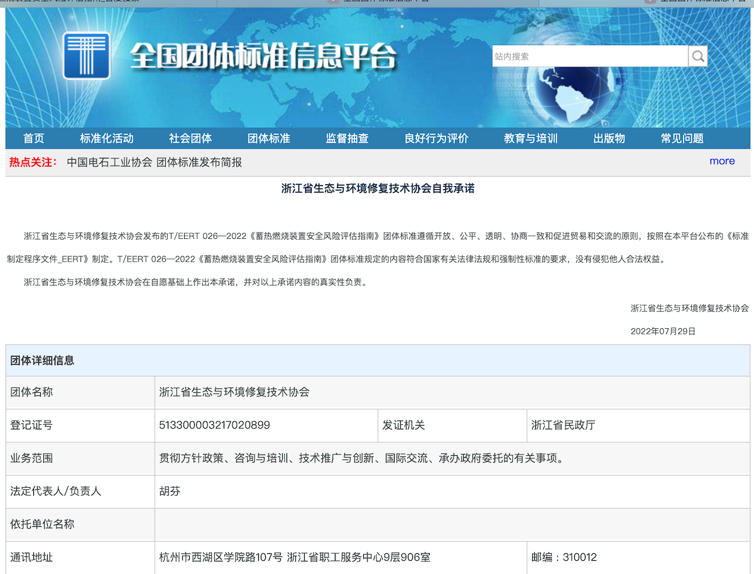Click the platform logo icon
Image resolution: width=754 pixels, height=574 pixels.
click(87, 55)
